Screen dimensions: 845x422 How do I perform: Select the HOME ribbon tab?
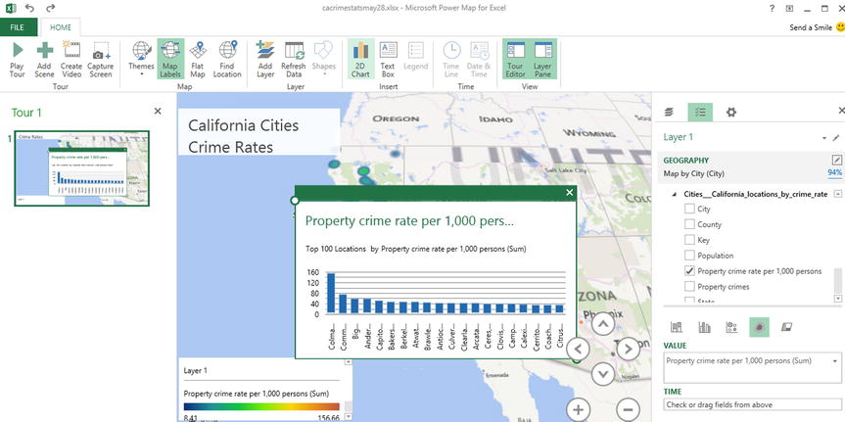click(61, 27)
